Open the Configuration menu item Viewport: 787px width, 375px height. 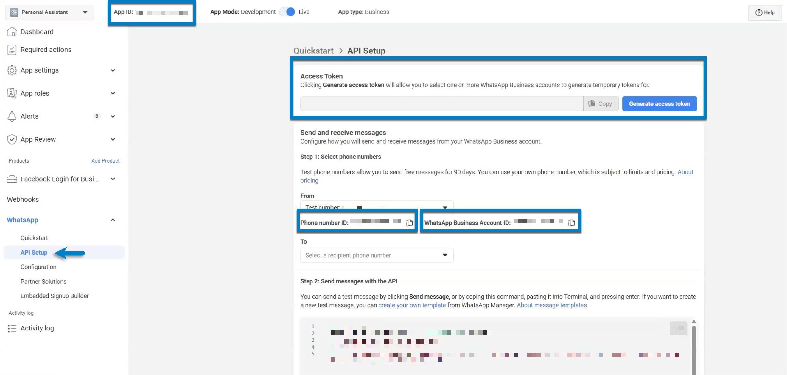coord(38,267)
